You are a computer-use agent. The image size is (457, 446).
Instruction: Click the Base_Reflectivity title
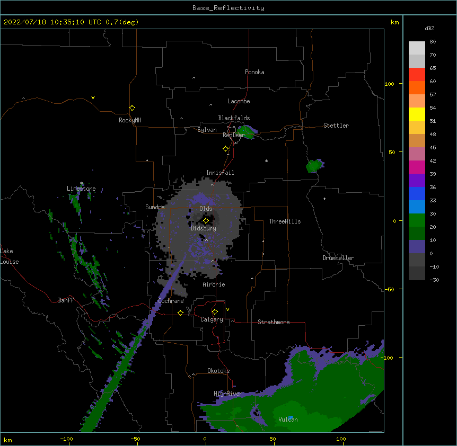pyautogui.click(x=228, y=8)
